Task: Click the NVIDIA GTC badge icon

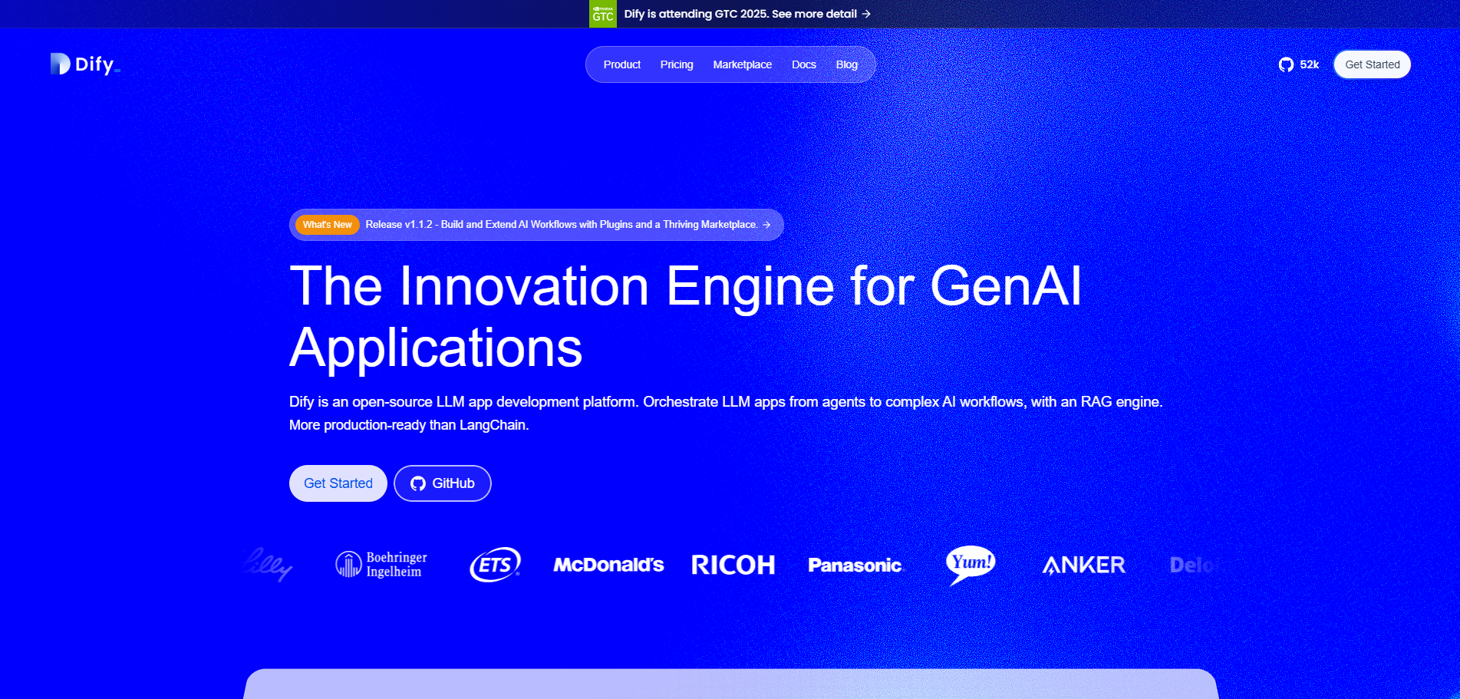Action: (602, 14)
